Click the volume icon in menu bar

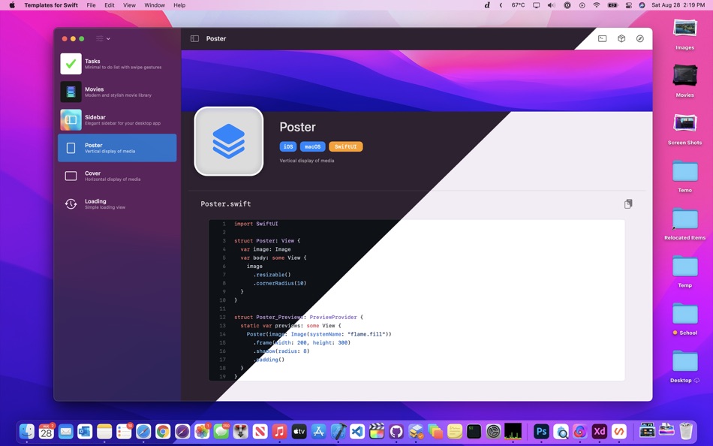[551, 5]
